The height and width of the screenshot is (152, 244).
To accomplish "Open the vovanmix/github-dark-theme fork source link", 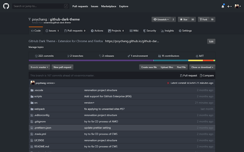I will coord(57,22).
